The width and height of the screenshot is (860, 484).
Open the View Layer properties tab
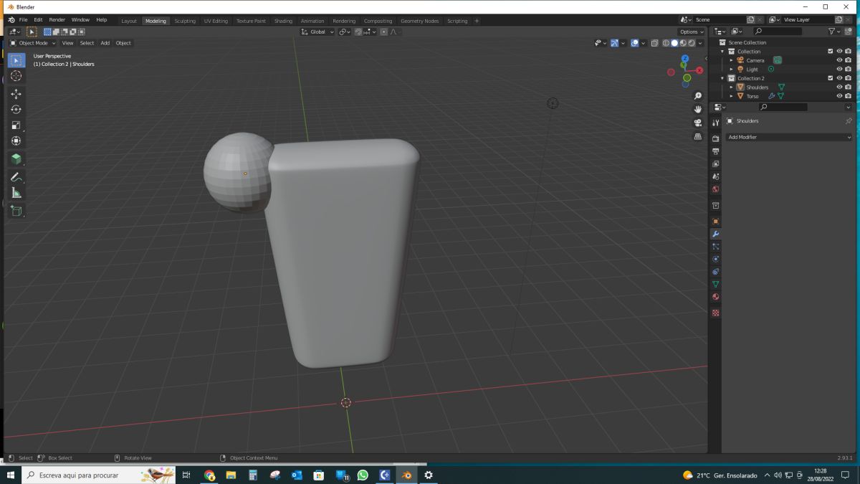pyautogui.click(x=715, y=164)
